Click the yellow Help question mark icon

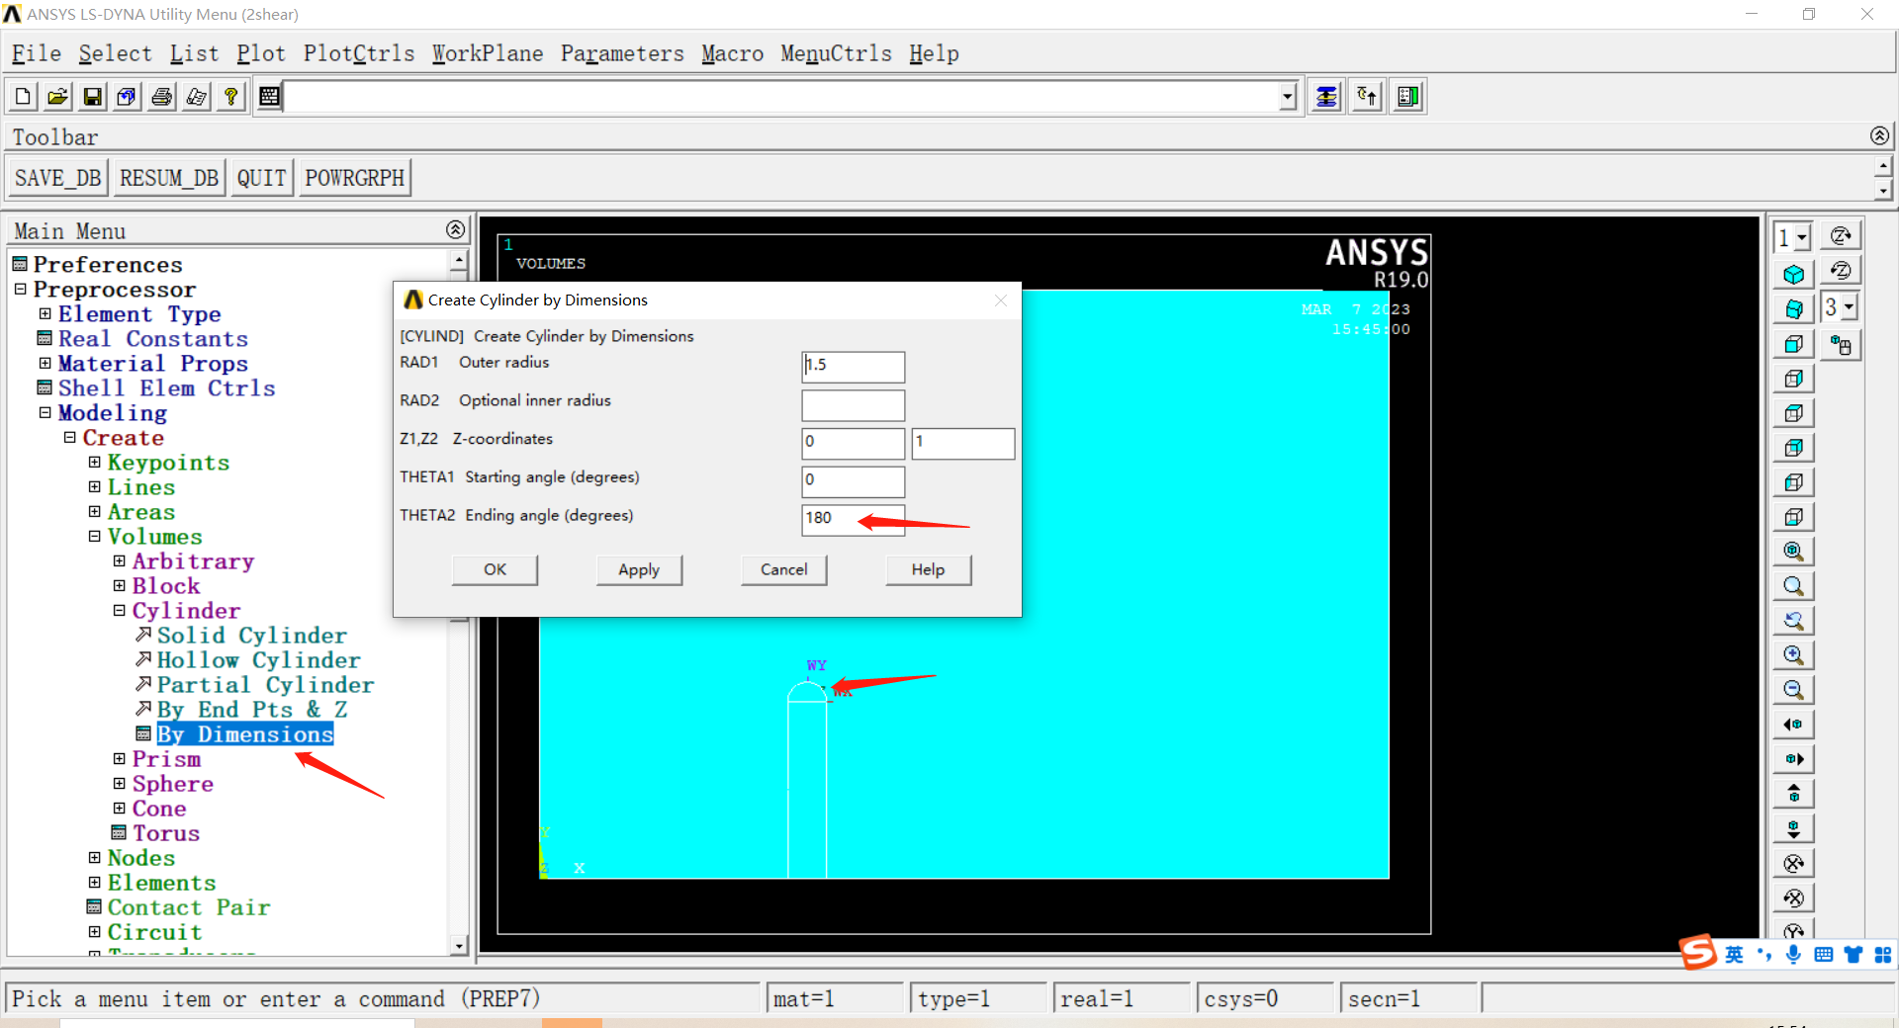point(230,96)
